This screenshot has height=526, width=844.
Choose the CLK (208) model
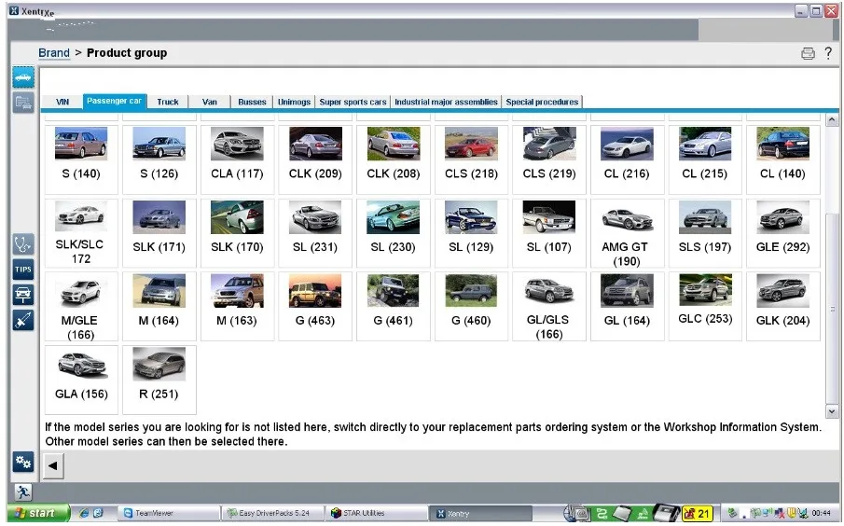(394, 159)
